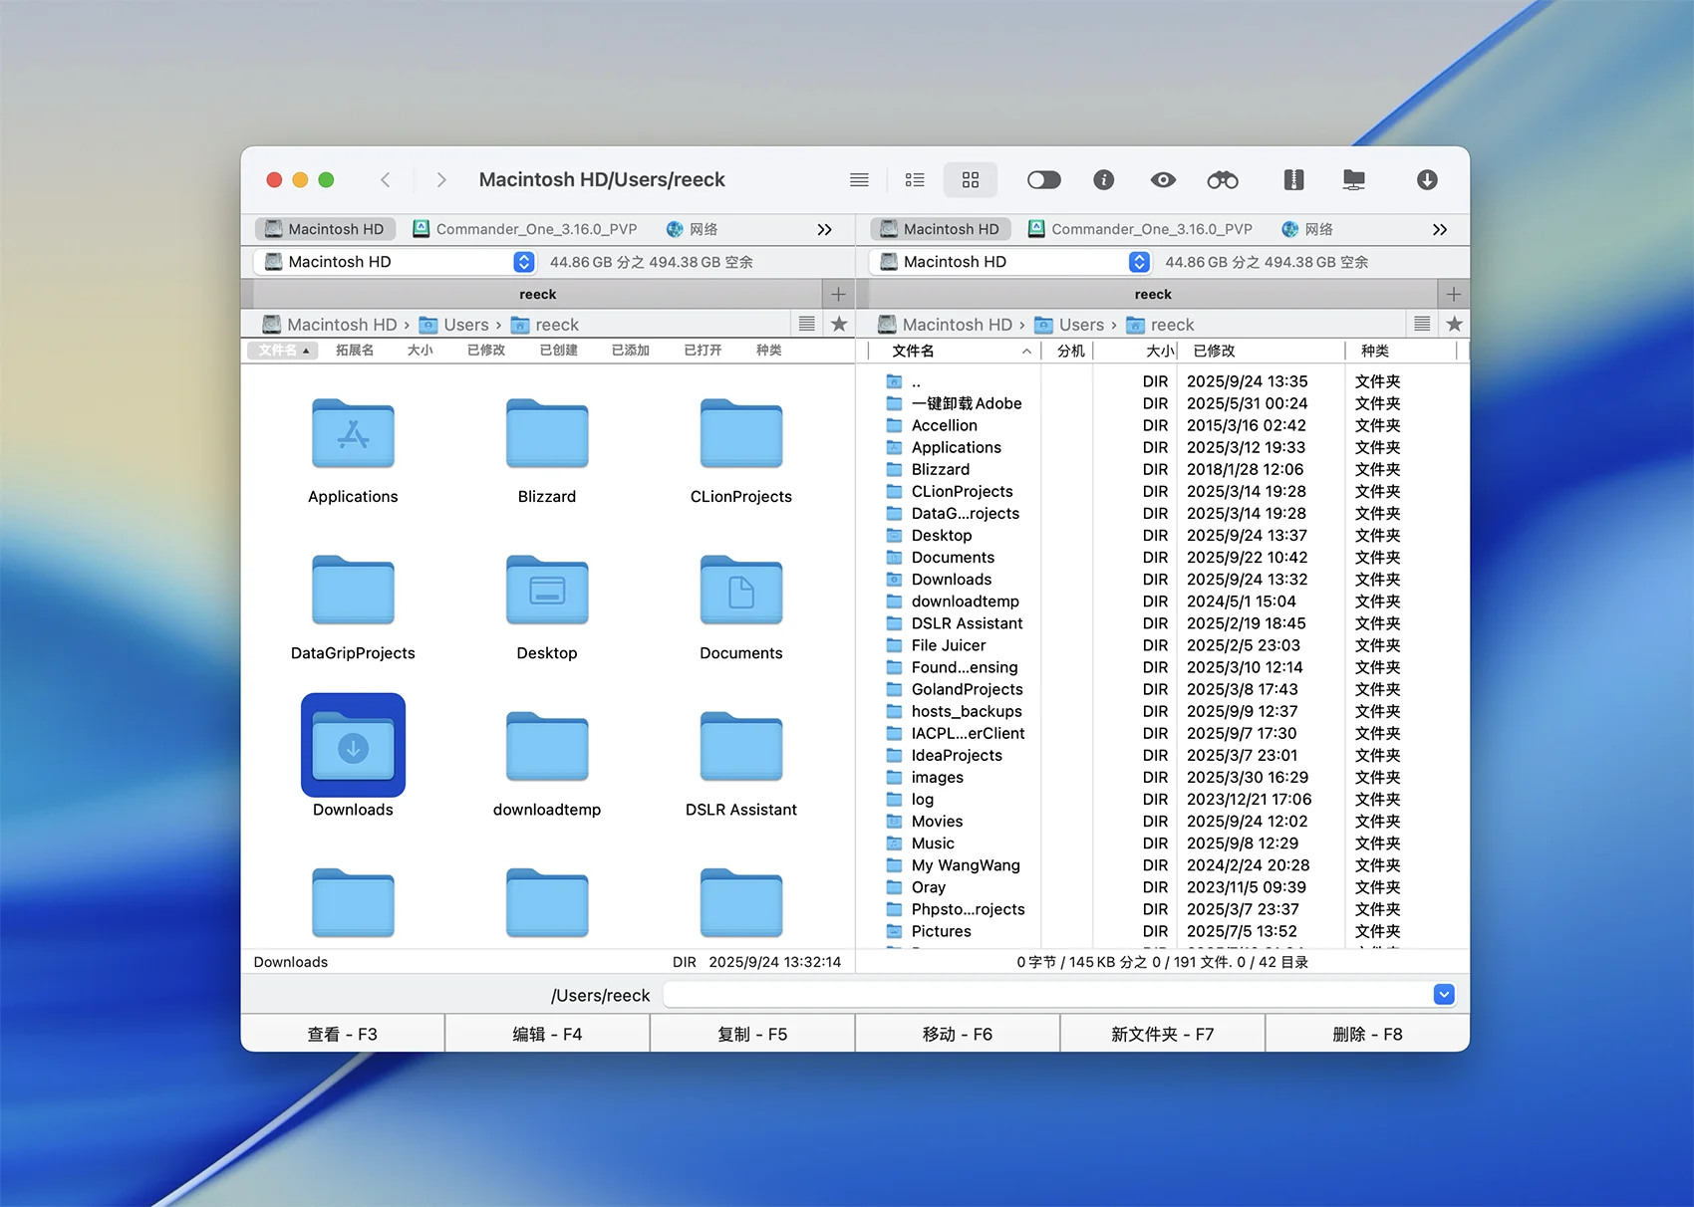The height and width of the screenshot is (1207, 1694).
Task: Switch to icon grid view mode
Action: pyautogui.click(x=971, y=180)
